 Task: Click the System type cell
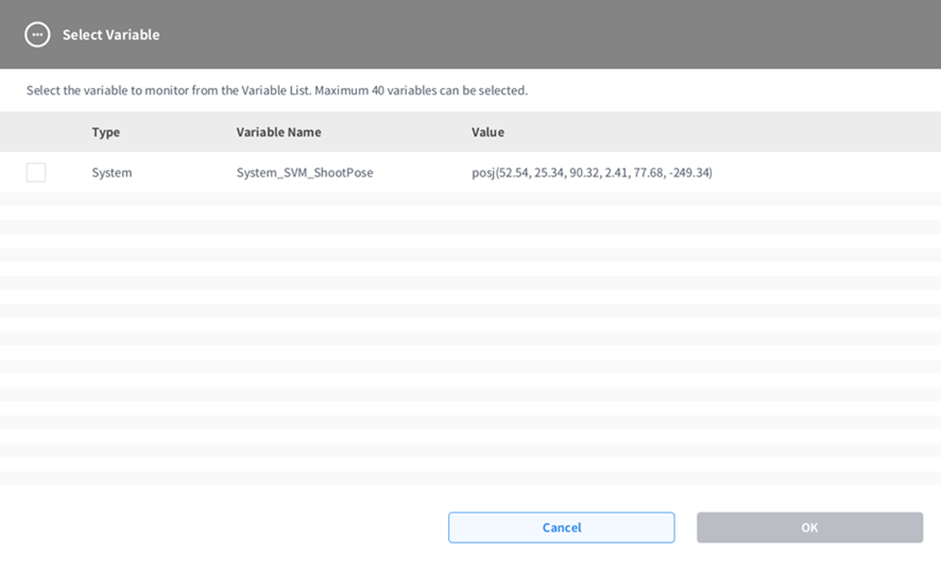pyautogui.click(x=111, y=173)
